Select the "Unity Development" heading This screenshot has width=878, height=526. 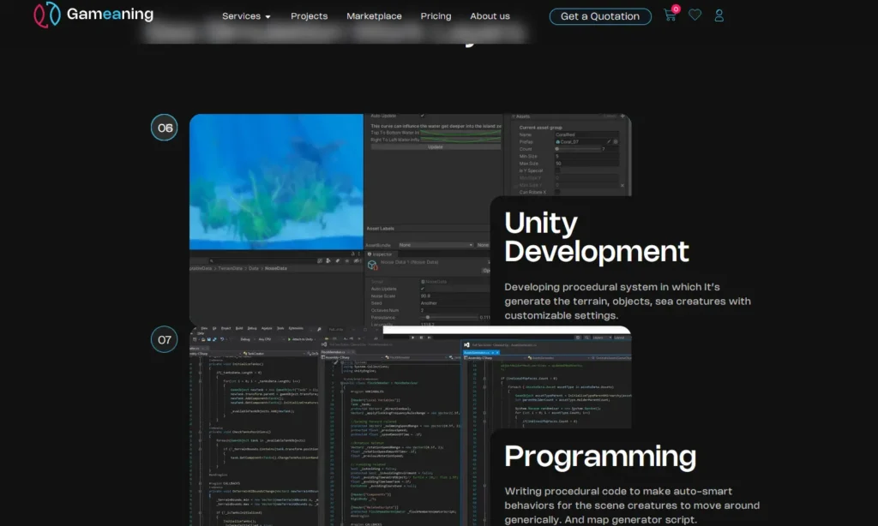tap(597, 236)
